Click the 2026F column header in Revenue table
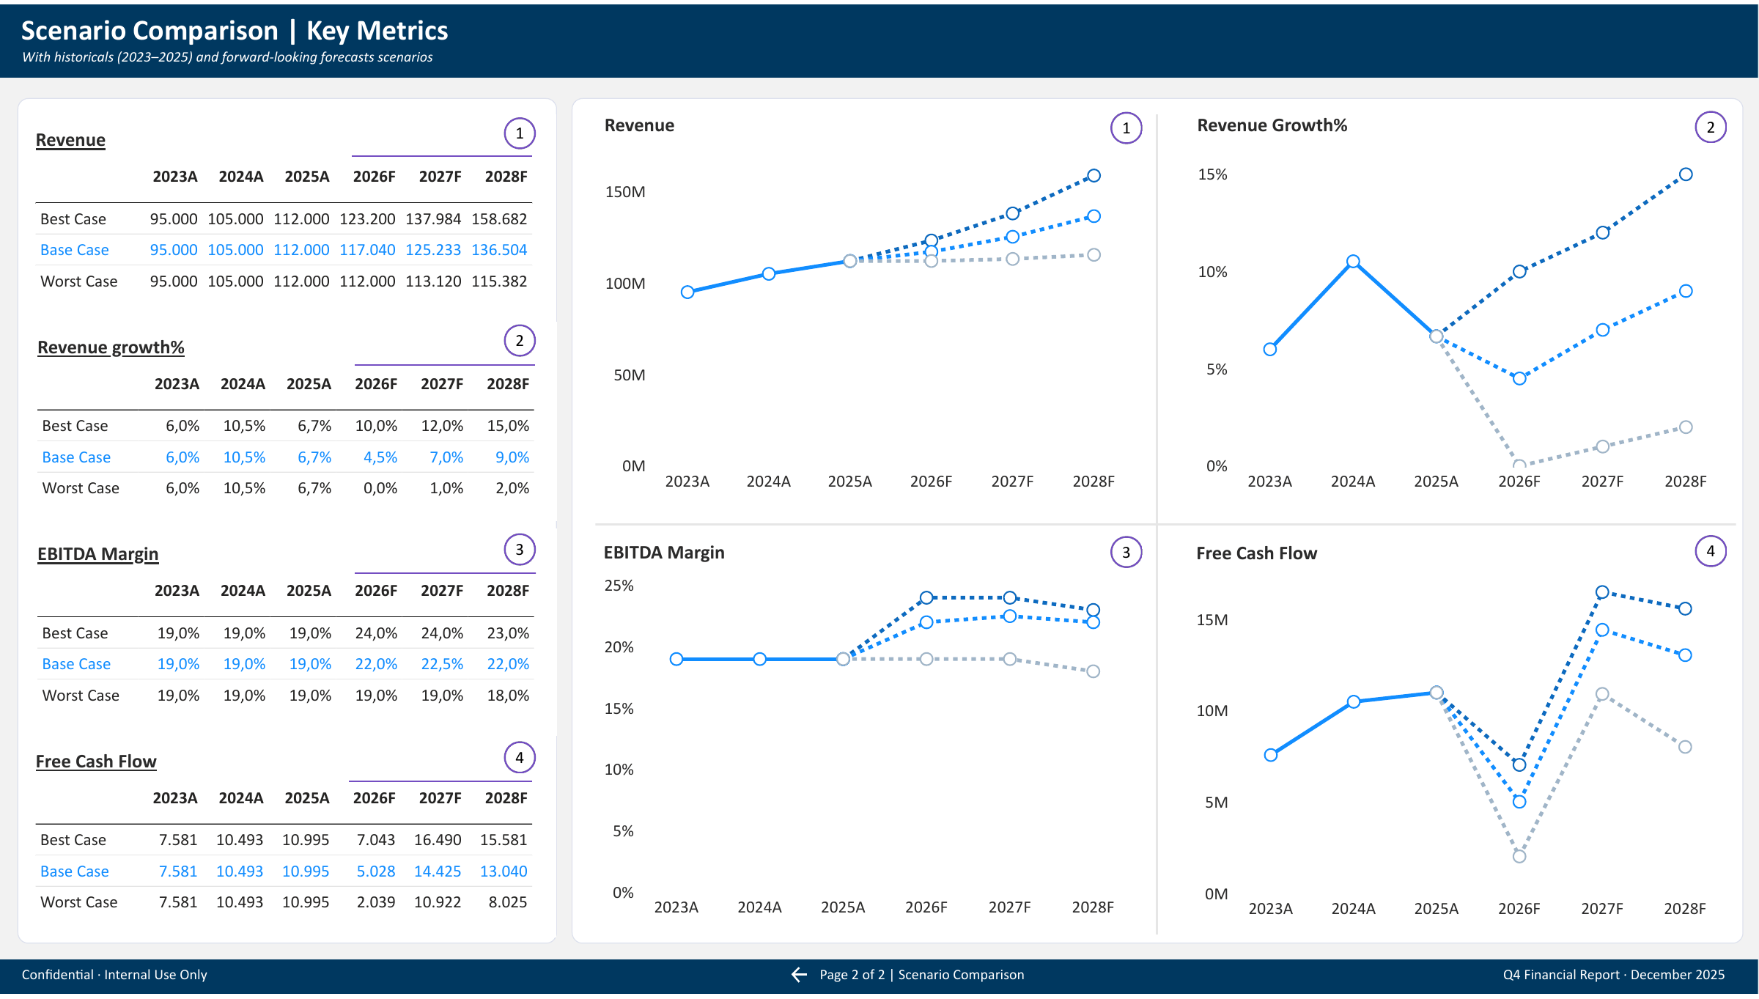This screenshot has width=1759, height=999. coord(374,177)
